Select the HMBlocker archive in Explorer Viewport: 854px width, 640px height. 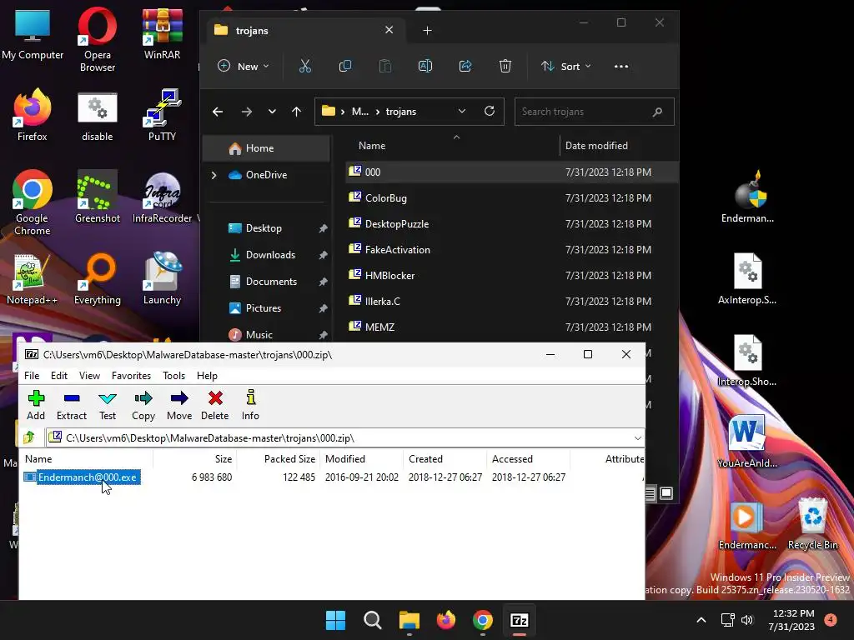pos(512,275)
